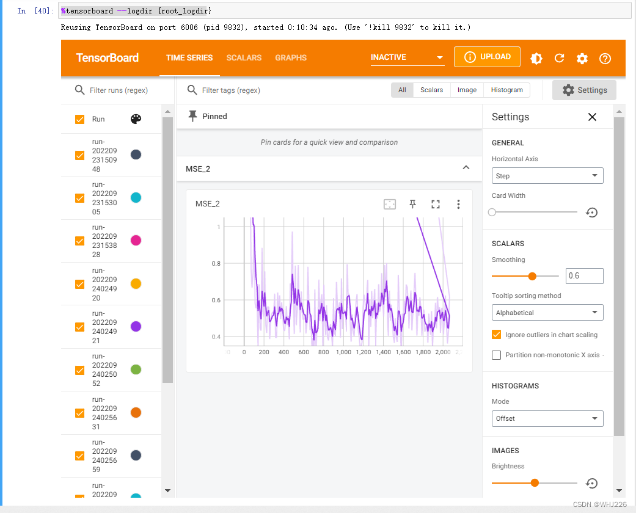Click the Pinned section pin icon
This screenshot has height=513, width=636.
pos(192,116)
